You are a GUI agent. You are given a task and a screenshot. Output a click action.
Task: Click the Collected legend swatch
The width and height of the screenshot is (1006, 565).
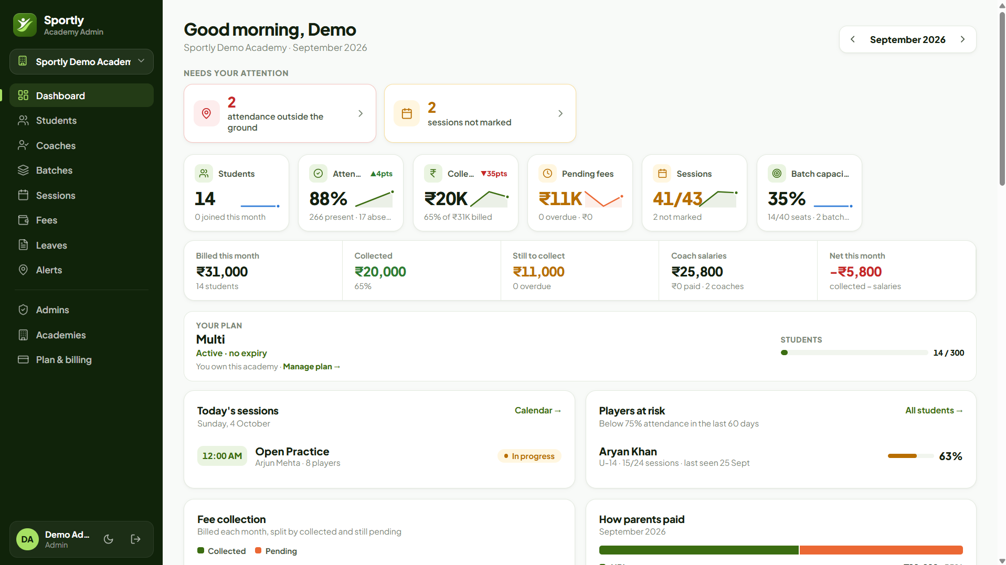click(x=200, y=550)
